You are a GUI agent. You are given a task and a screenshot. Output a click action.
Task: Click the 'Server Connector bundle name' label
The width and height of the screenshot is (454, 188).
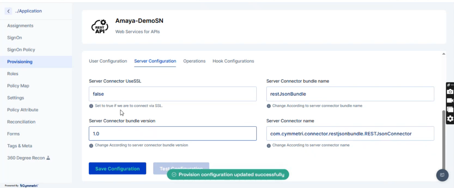[298, 81]
